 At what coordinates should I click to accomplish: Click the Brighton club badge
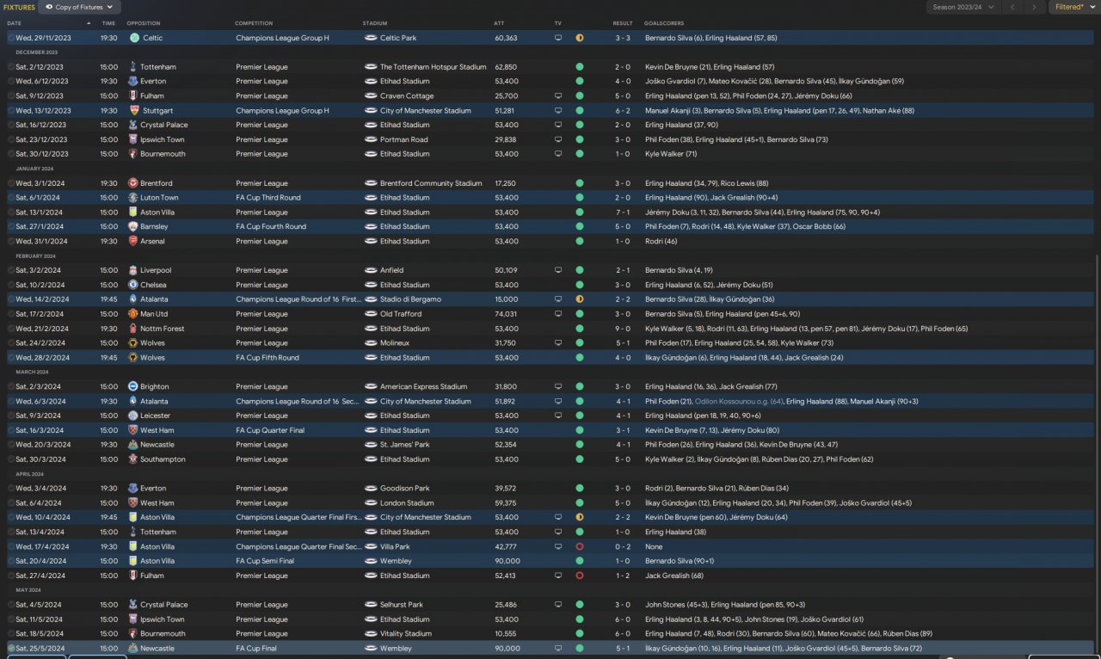[133, 386]
